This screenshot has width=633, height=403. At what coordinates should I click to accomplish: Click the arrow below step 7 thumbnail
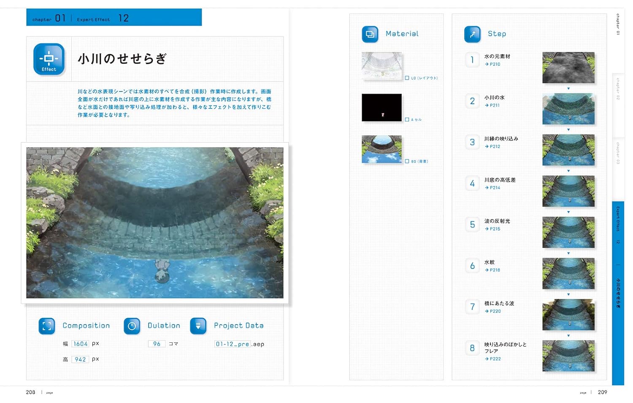(568, 336)
